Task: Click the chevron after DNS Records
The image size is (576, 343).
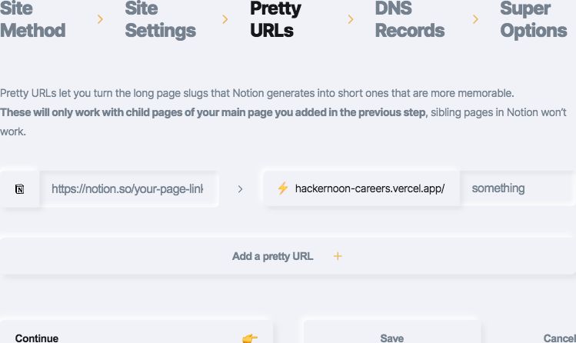Action: [475, 19]
